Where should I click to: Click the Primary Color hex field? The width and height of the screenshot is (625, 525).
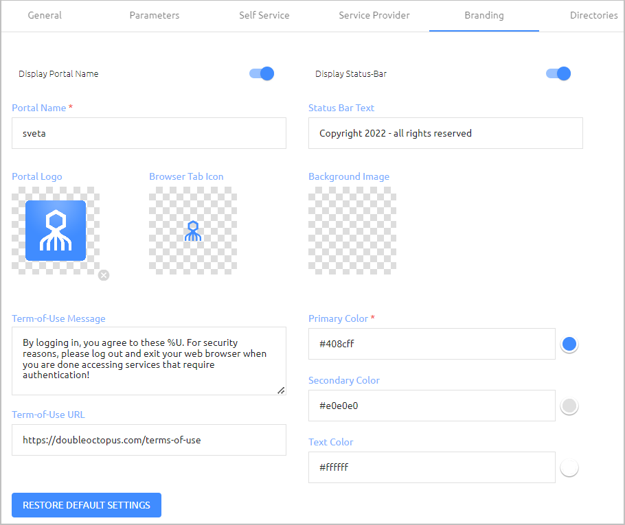point(432,344)
